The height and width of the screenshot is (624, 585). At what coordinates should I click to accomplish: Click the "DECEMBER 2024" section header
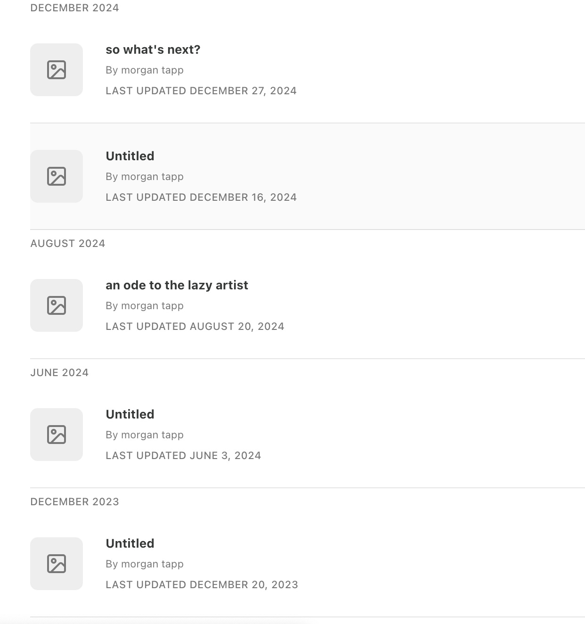point(75,7)
